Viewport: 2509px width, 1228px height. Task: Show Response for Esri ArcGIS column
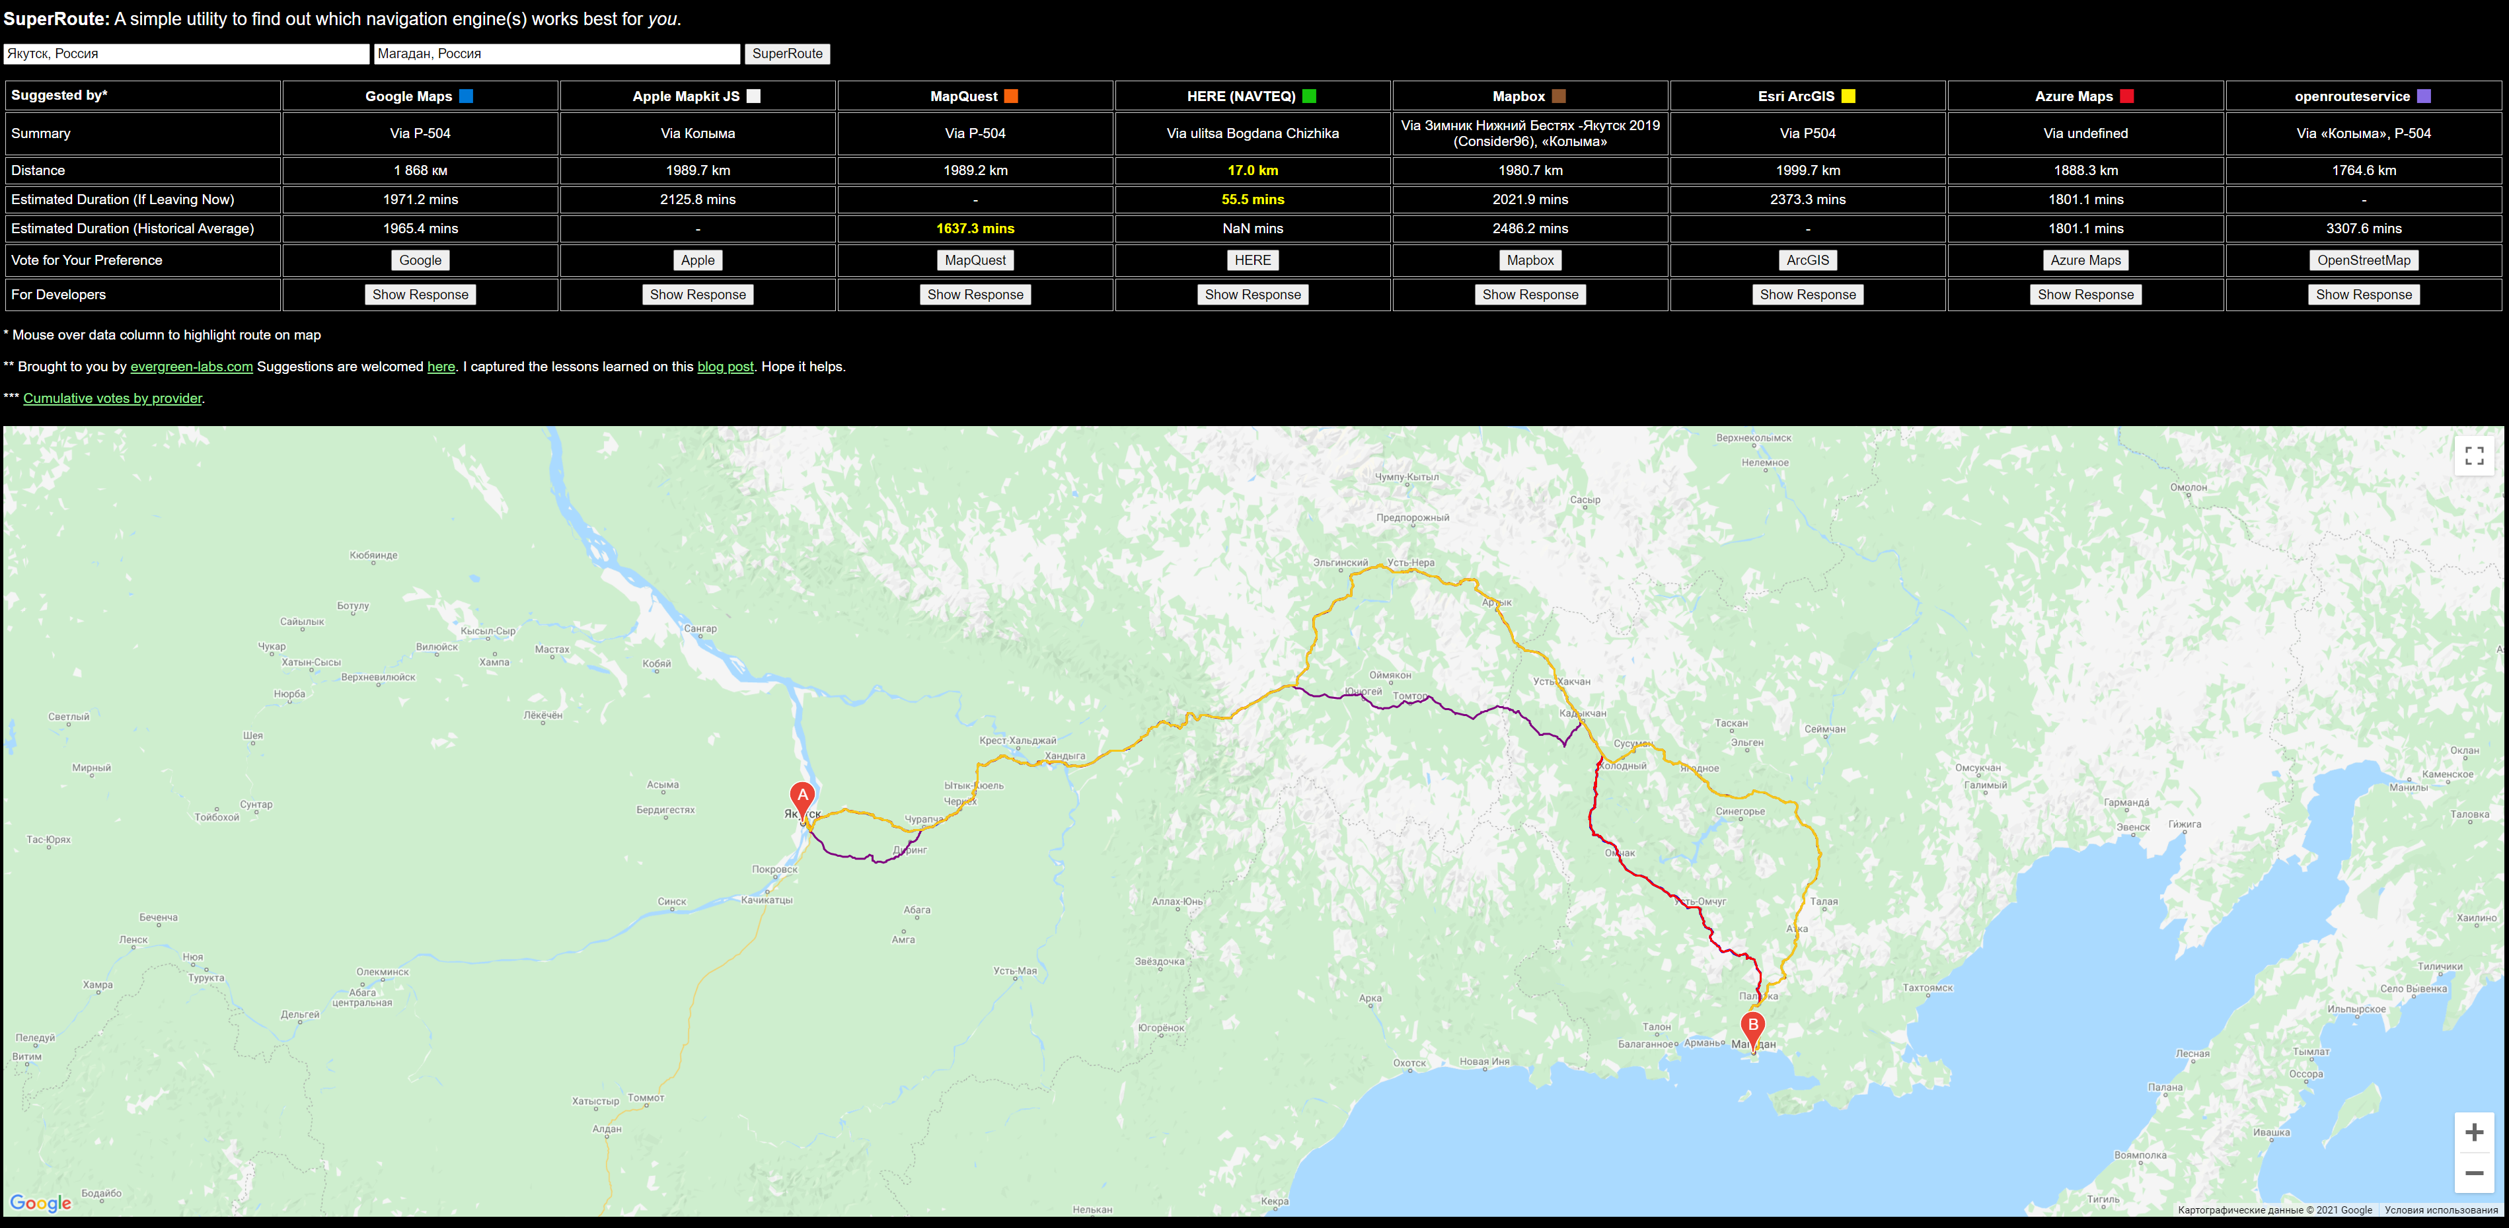[1808, 294]
